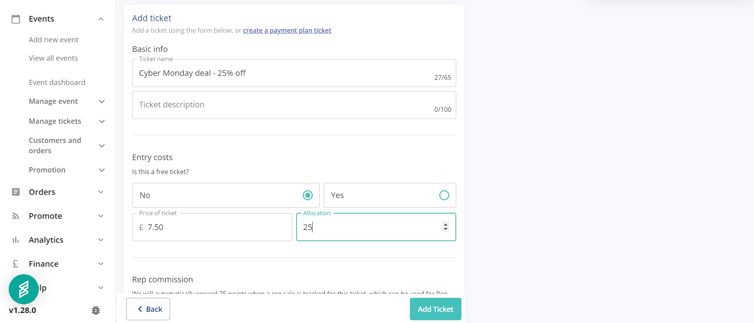
Task: Click the Finance pound sign icon
Action: coord(16,264)
